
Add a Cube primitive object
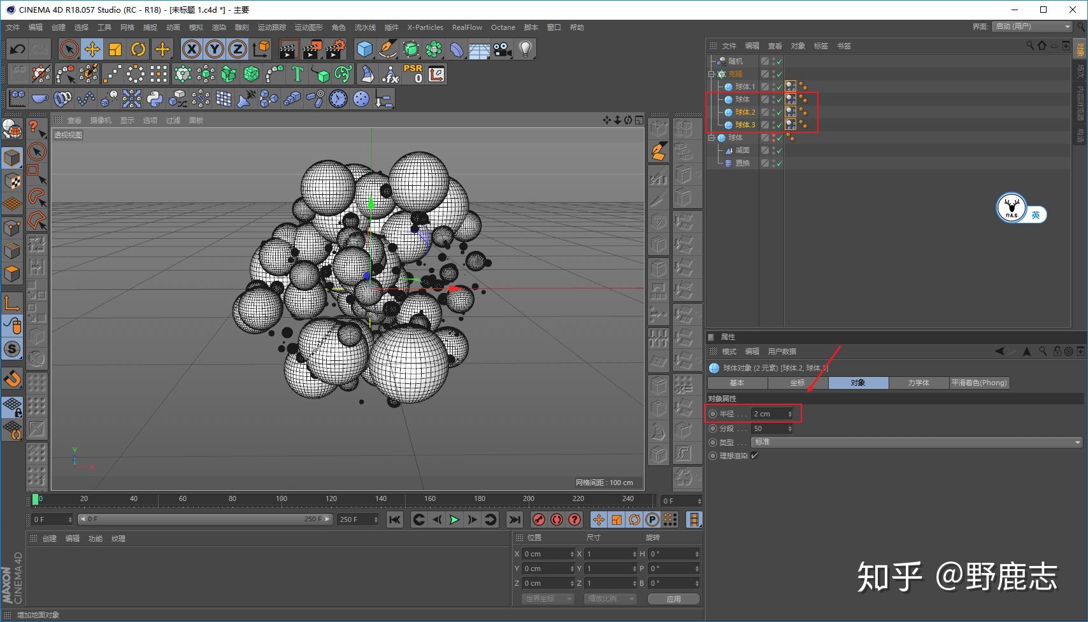pos(364,49)
